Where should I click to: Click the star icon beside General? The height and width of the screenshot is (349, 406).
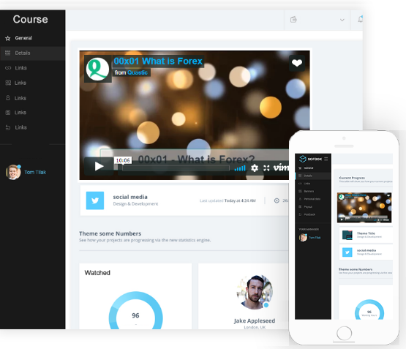8,38
